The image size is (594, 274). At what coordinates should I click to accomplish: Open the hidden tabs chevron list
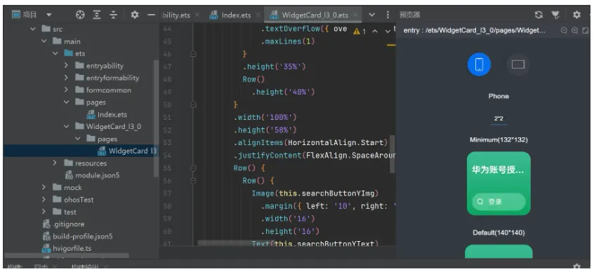tap(372, 15)
